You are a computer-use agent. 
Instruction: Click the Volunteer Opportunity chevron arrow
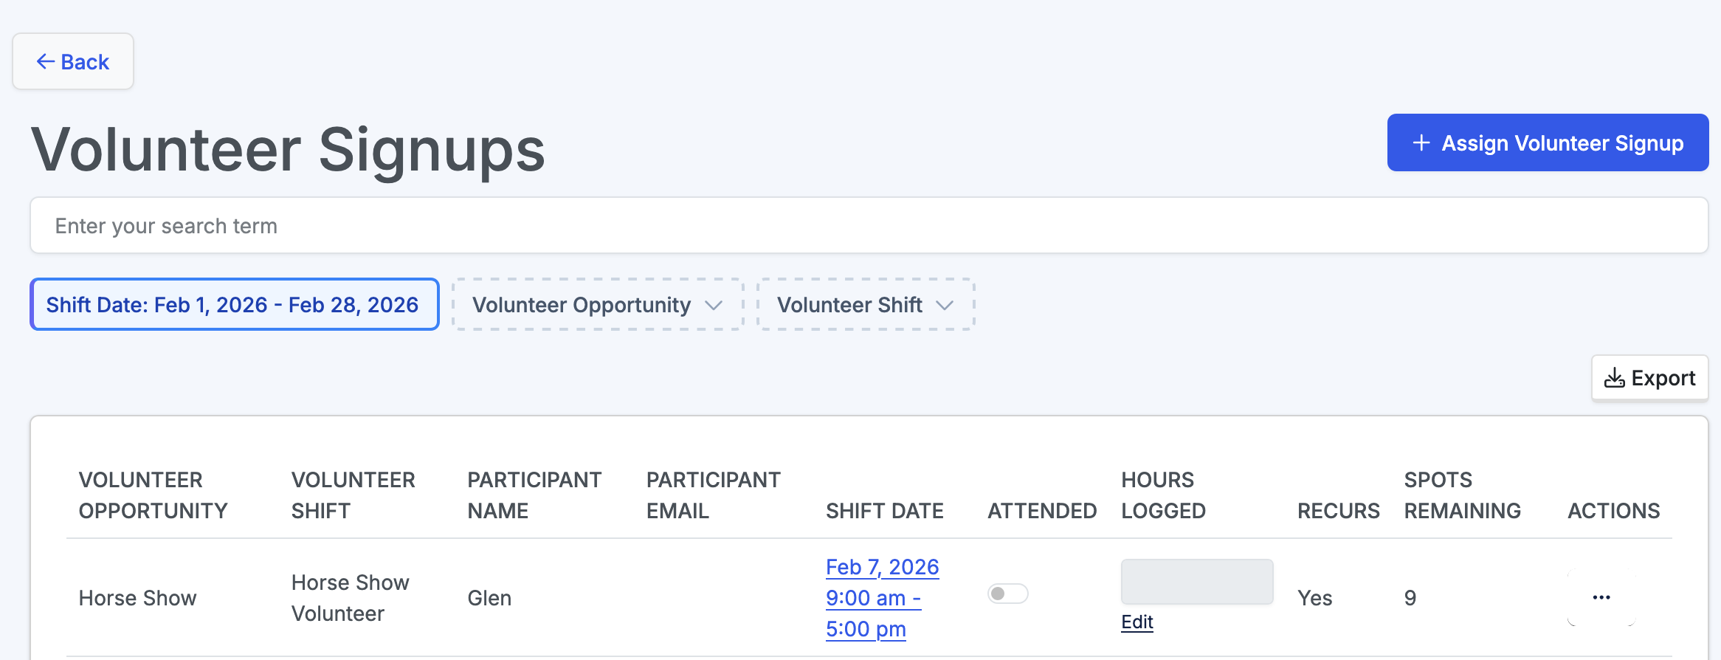[x=713, y=305]
